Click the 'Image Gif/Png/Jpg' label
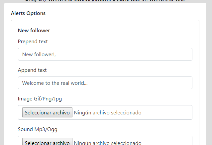The height and width of the screenshot is (145, 212). point(40,99)
